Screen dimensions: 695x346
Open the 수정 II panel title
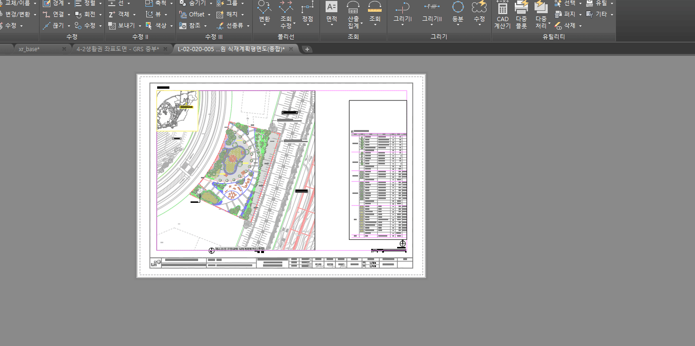pos(140,37)
